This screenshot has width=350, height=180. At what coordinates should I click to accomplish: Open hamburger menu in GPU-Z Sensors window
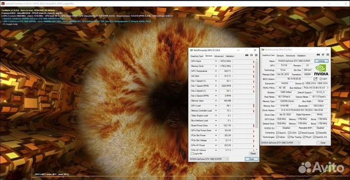[x=256, y=55]
